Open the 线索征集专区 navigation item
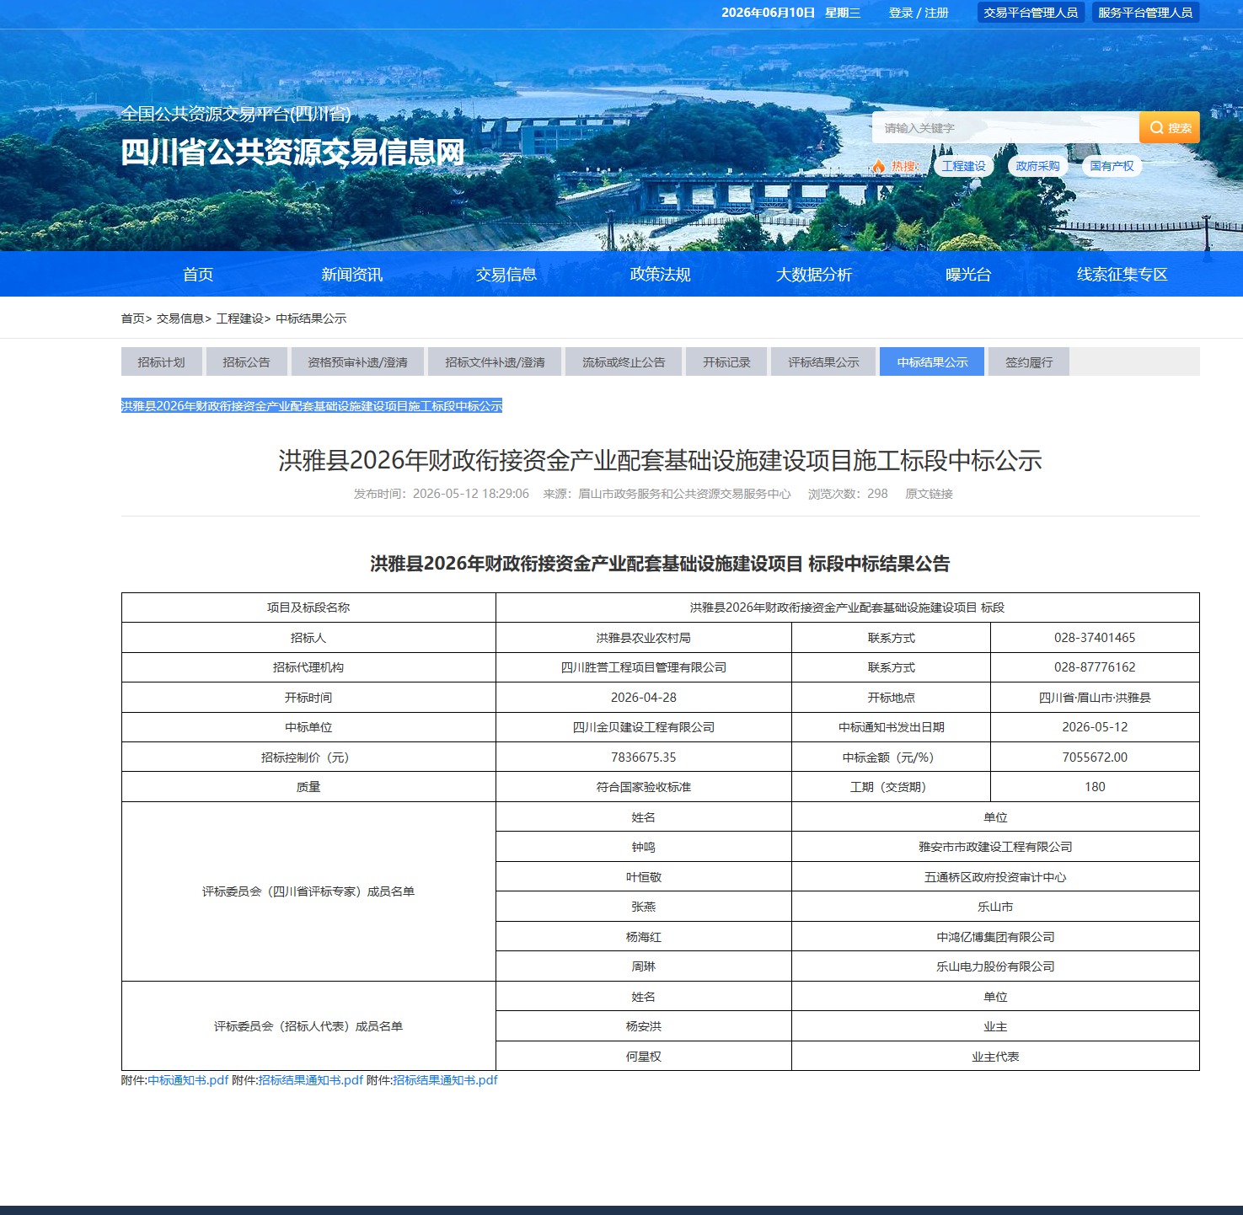This screenshot has width=1243, height=1215. pos(1122,274)
